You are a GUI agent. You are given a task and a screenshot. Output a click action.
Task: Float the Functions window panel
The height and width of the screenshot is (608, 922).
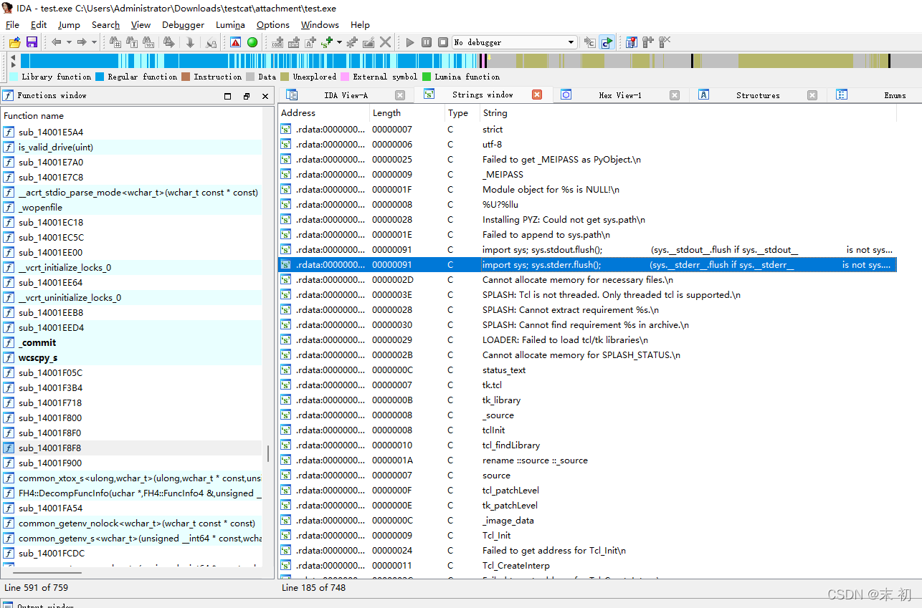247,95
